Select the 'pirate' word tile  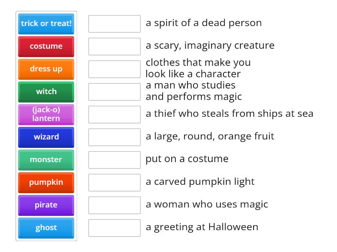[46, 205]
